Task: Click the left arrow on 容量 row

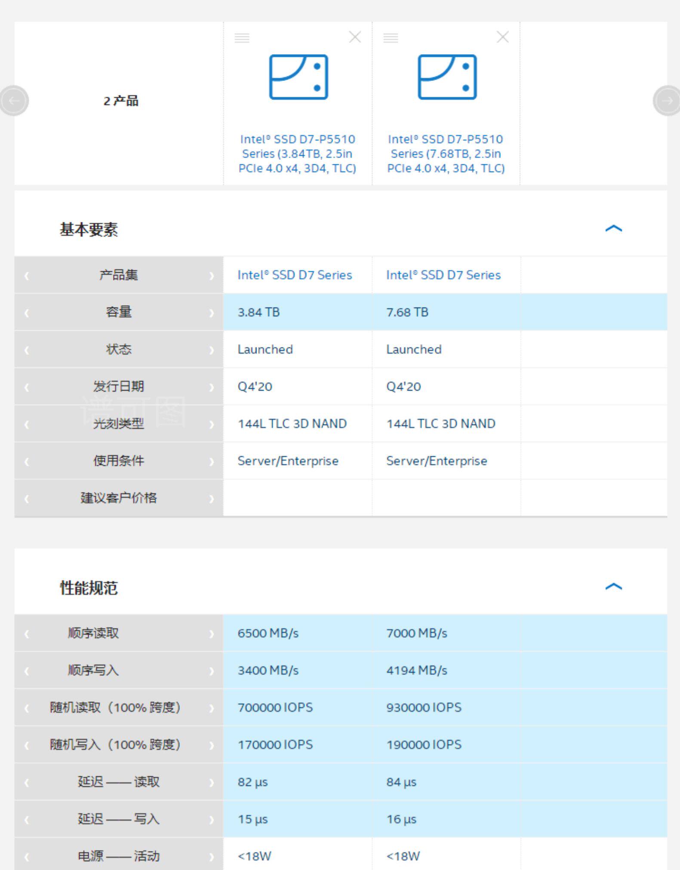Action: click(27, 313)
